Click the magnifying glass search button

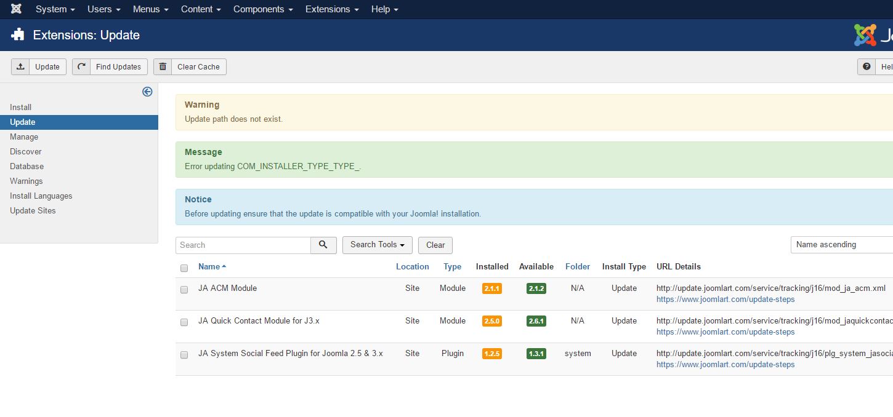[x=323, y=245]
